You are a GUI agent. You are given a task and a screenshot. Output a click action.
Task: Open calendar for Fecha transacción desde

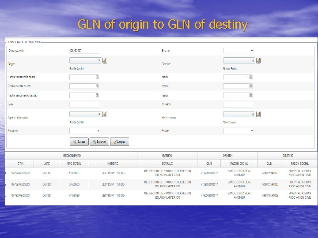[97, 77]
